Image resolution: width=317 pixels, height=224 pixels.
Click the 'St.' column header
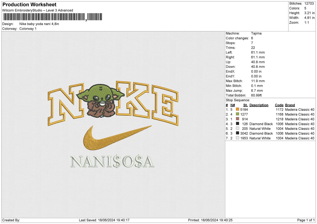click(245, 105)
